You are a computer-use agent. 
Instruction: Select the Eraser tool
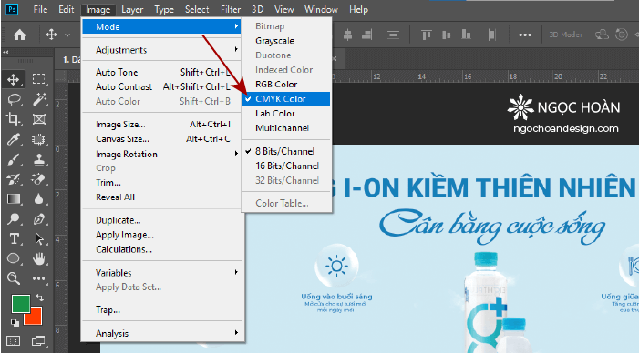[x=39, y=179]
